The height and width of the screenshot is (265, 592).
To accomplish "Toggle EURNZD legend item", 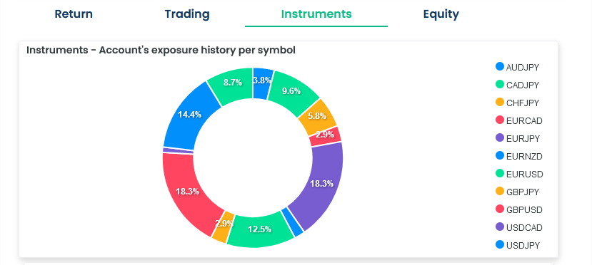I will pyautogui.click(x=517, y=156).
